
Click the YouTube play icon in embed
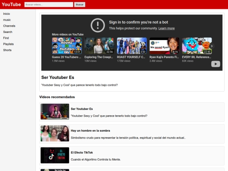pyautogui.click(x=215, y=64)
